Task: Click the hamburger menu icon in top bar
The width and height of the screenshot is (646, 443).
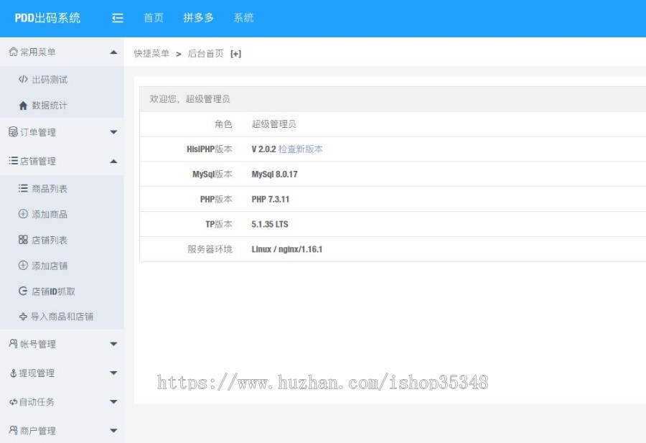Action: tap(117, 19)
